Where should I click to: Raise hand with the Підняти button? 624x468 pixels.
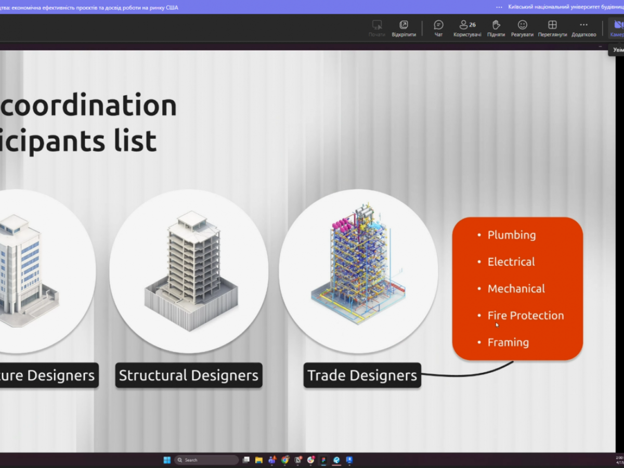pos(496,28)
